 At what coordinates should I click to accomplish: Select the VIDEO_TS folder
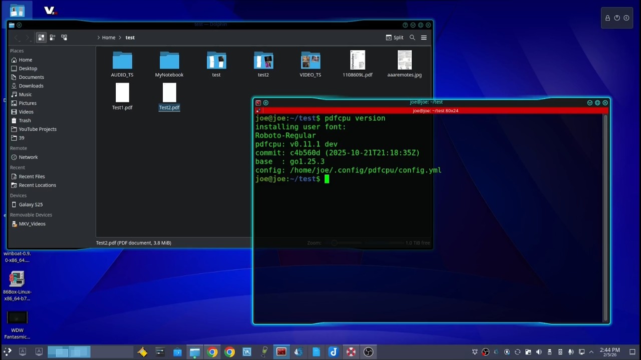click(310, 64)
